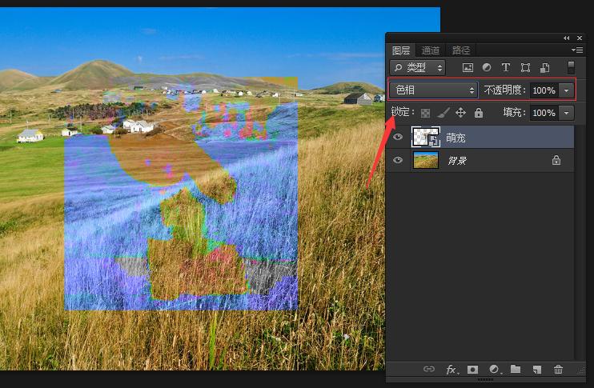
Task: Hide the 背景 layer via eye icon
Action: pos(397,160)
